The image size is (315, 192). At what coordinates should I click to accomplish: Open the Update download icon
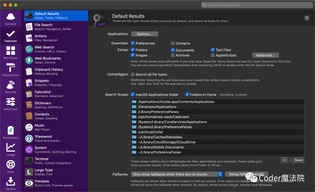11,182
